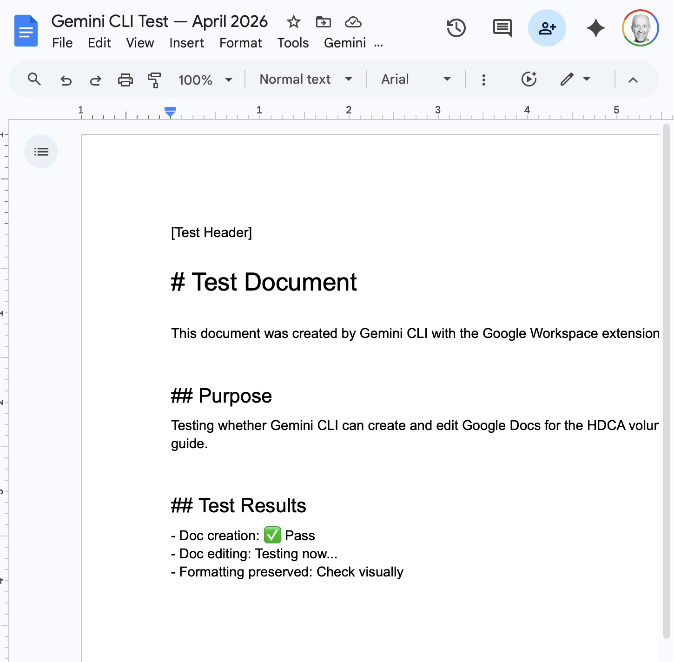Image resolution: width=674 pixels, height=662 pixels.
Task: Select the Paint format tool
Action: 154,79
